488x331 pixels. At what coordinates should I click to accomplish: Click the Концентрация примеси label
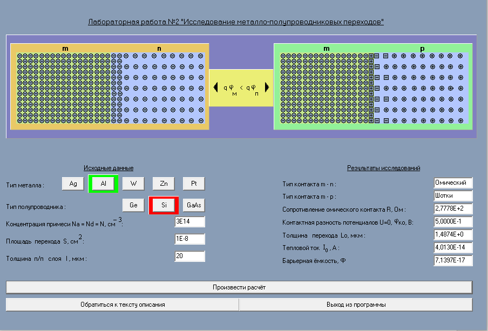[64, 222]
